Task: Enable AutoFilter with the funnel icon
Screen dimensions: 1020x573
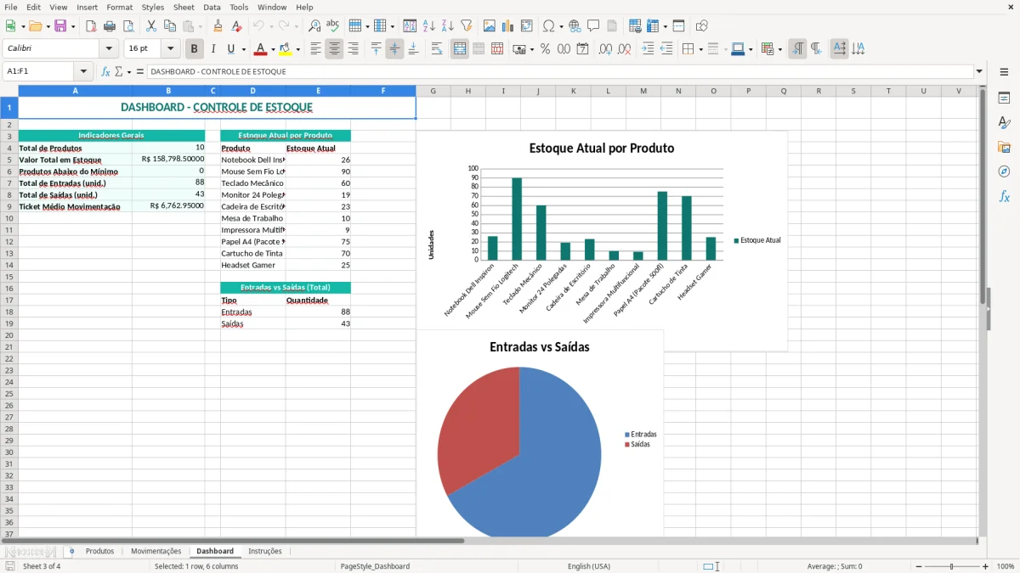Action: click(467, 25)
